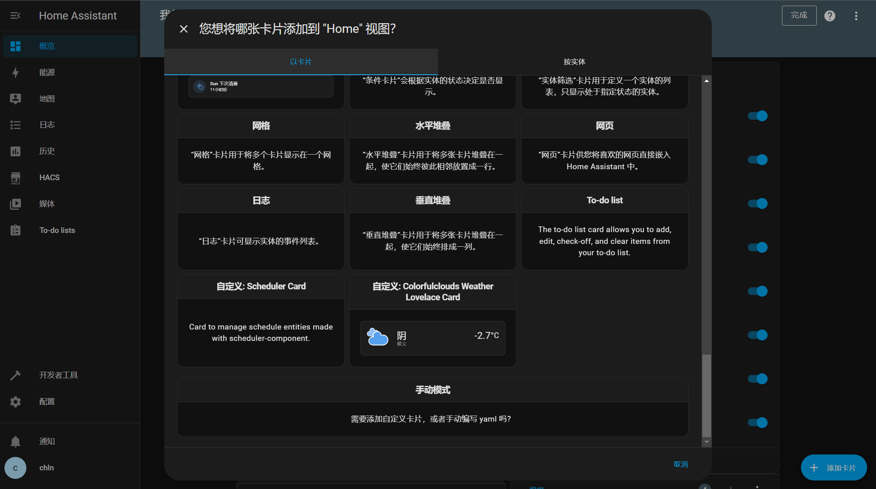Toggle the fifth switch behind the dialog
Viewport: 876px width, 489px height.
[x=758, y=291]
